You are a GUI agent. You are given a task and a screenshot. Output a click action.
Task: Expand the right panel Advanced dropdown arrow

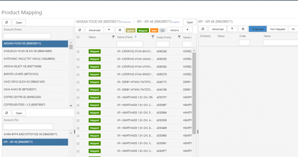click(x=232, y=29)
